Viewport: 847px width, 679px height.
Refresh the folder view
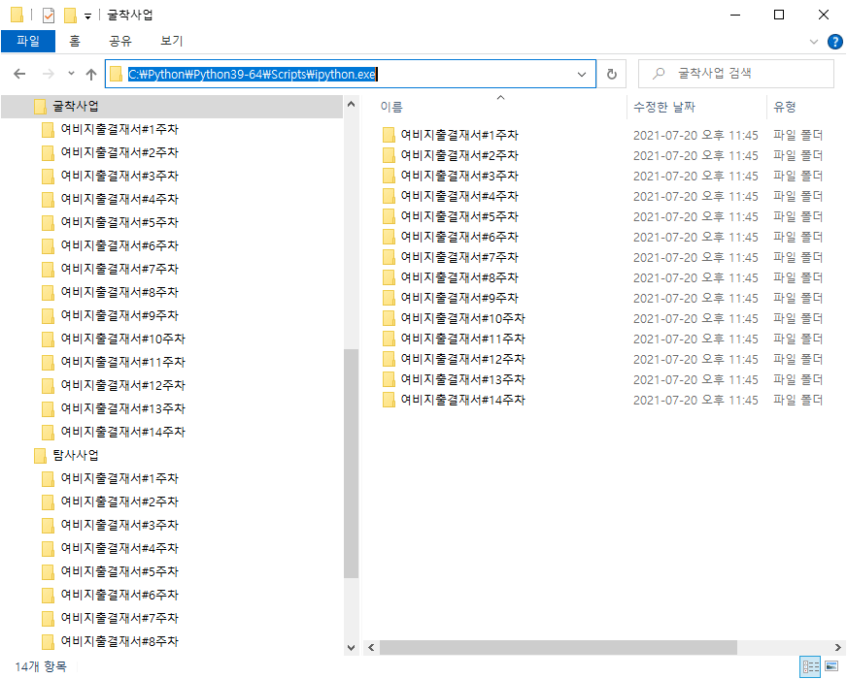(x=612, y=74)
